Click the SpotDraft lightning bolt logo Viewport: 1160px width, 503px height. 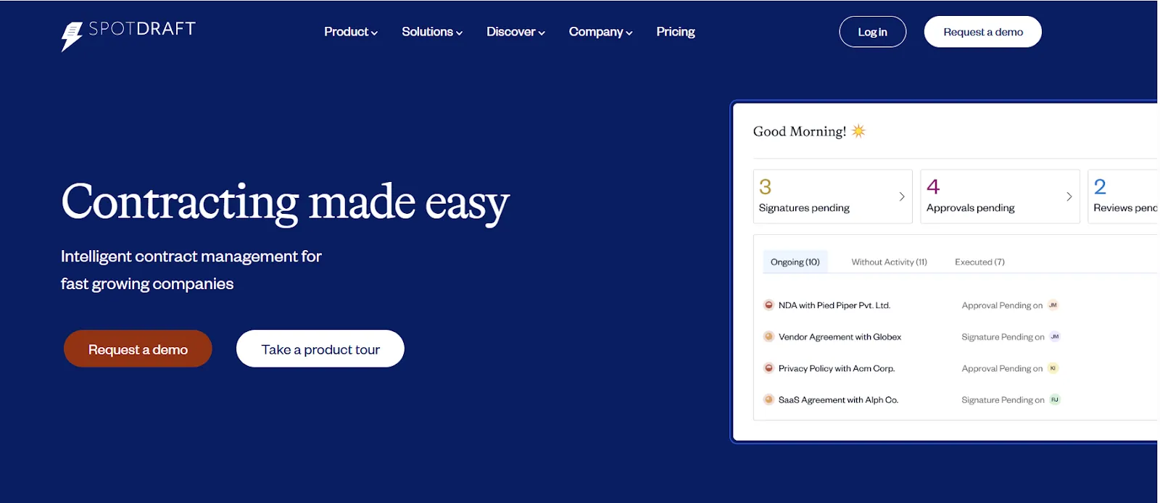pos(72,36)
